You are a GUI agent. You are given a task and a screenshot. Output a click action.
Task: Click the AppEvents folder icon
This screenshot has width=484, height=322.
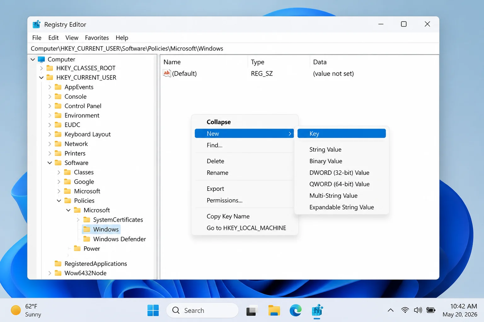click(58, 87)
